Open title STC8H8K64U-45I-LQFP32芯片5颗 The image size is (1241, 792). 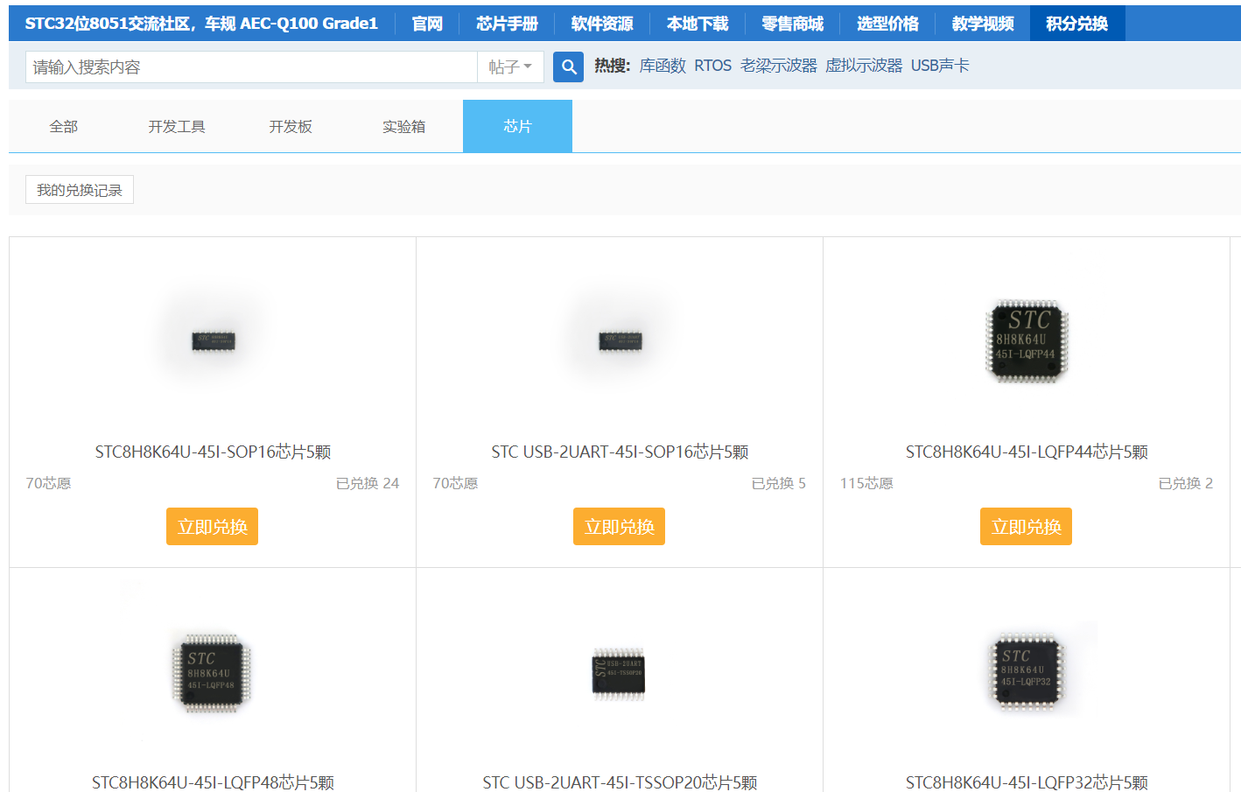click(1027, 782)
